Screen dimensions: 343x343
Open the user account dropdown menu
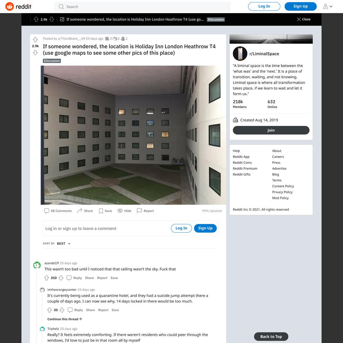pos(328,7)
